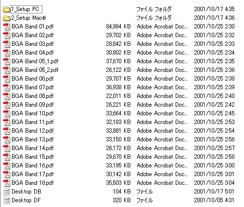This screenshot has height=207, width=244.
Task: Select the file name BGA Band 16.pdf
Action: click(33, 166)
